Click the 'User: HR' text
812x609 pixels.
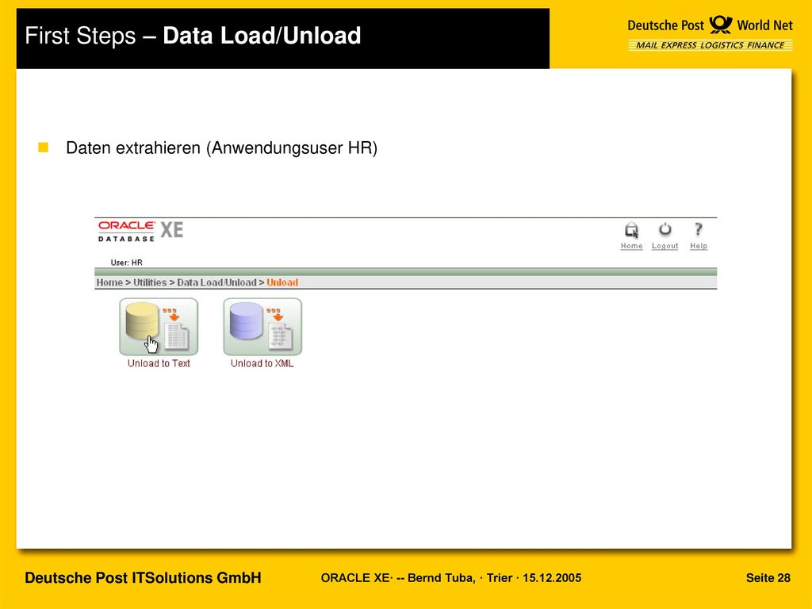(x=126, y=262)
